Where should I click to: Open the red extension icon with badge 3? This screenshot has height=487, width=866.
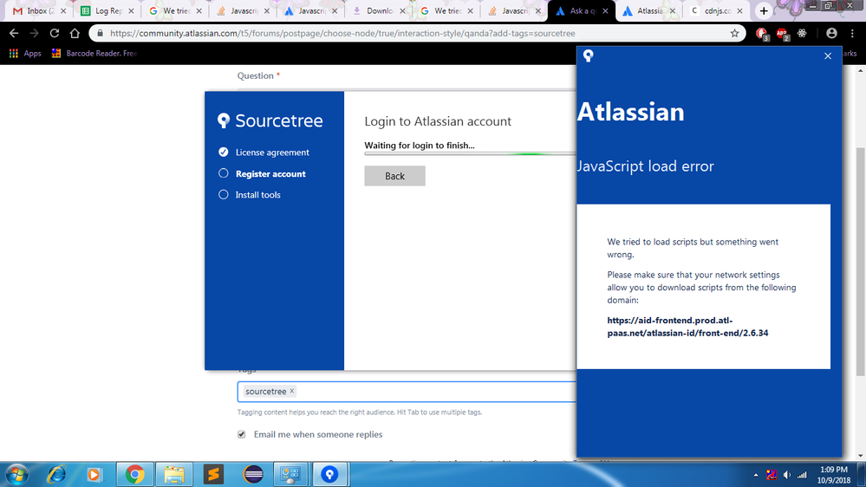(x=762, y=34)
